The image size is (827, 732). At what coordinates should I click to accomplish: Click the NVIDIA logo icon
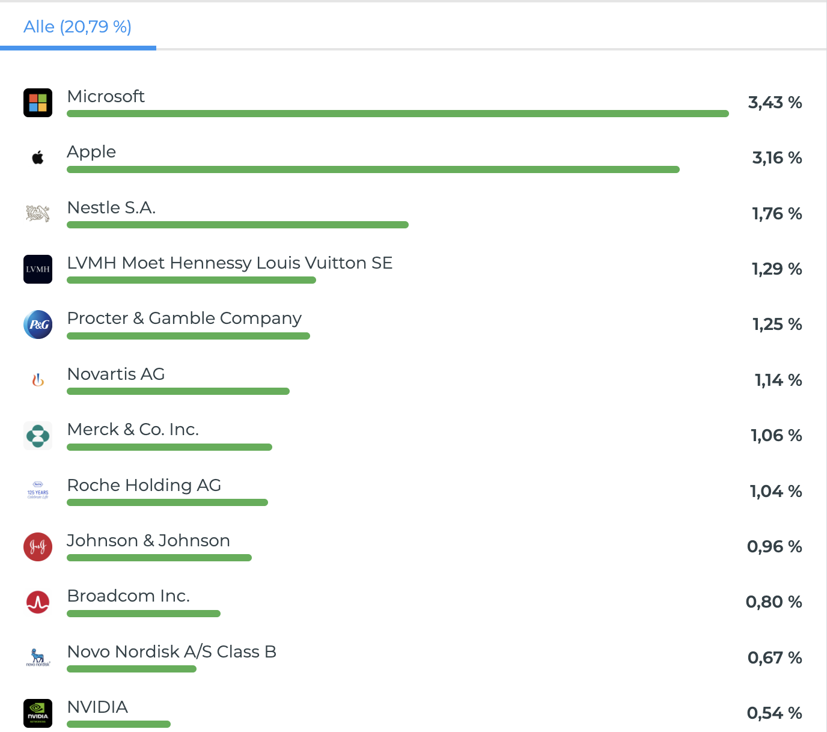38,713
